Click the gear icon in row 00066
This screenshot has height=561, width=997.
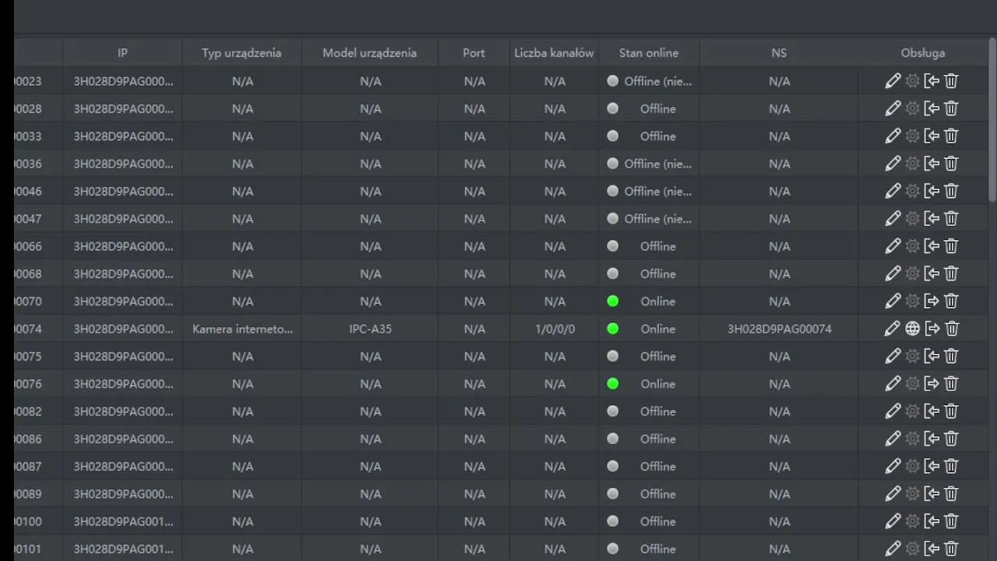pyautogui.click(x=913, y=246)
